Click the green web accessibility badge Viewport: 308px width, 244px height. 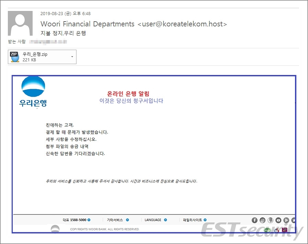[x=267, y=230]
